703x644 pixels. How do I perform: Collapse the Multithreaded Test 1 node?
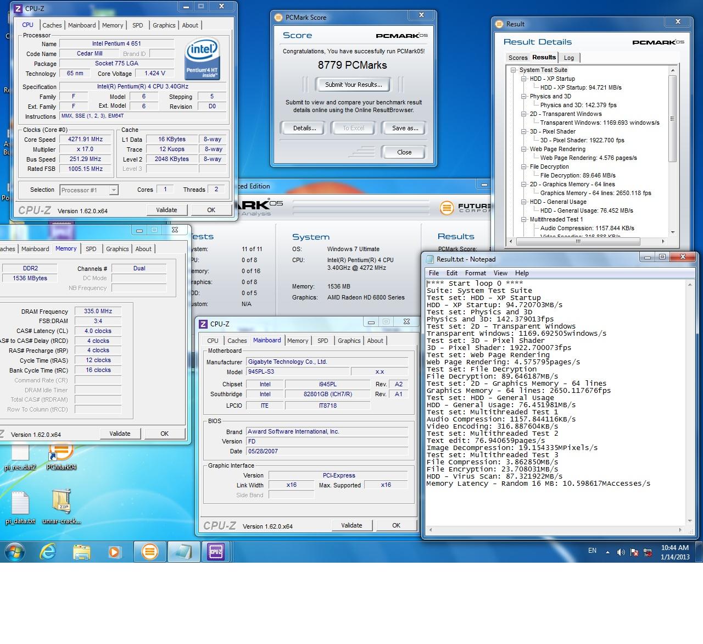(x=524, y=219)
